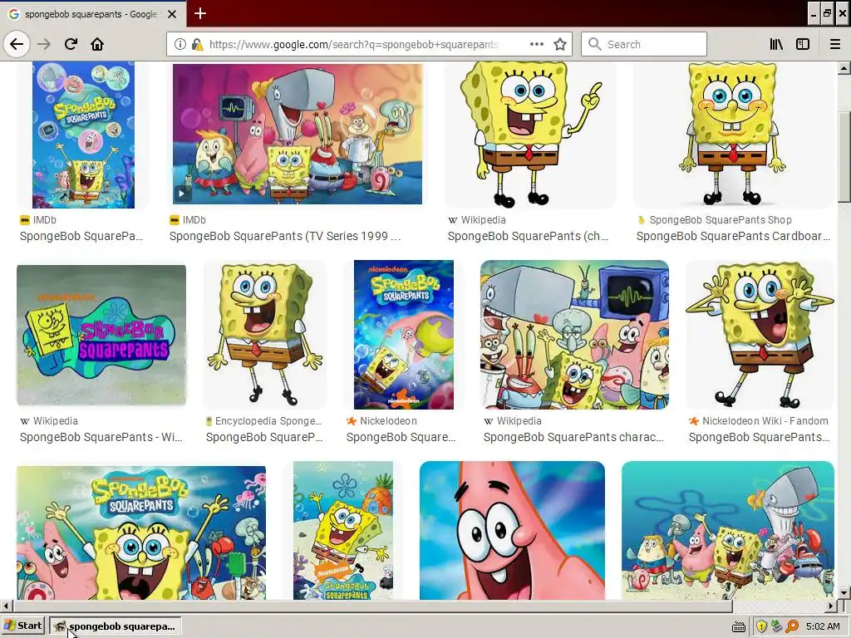Screen dimensions: 851x638
Task: Click the keyboard icon in system tray
Action: (739, 626)
